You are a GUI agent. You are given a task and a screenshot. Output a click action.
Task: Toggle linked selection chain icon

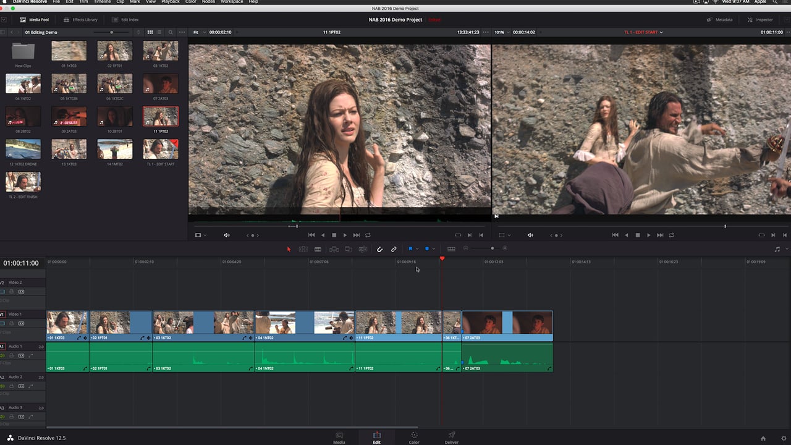click(x=394, y=248)
